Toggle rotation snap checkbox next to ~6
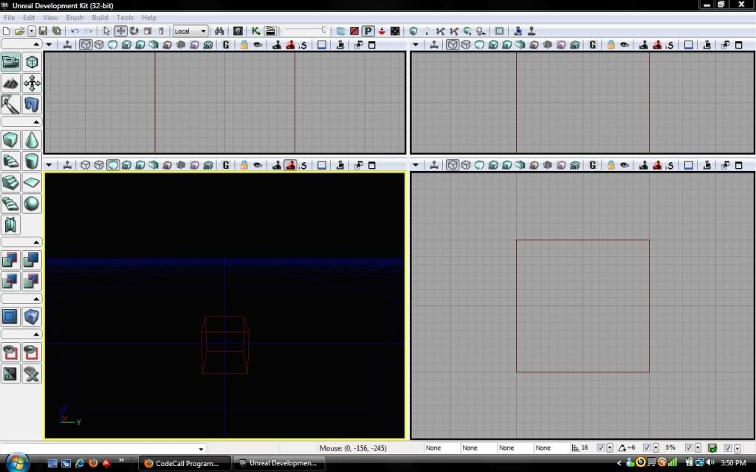756x472 pixels. [x=647, y=448]
